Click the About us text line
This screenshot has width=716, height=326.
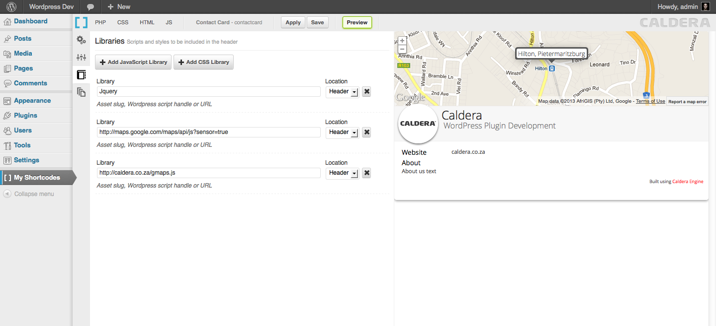point(419,171)
